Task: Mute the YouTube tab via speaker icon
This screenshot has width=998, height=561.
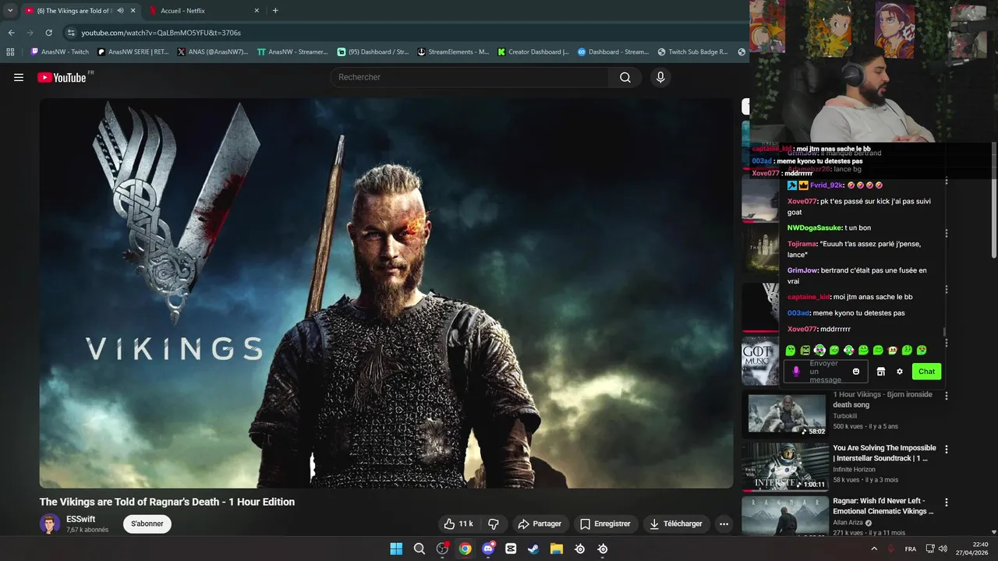Action: pos(120,10)
